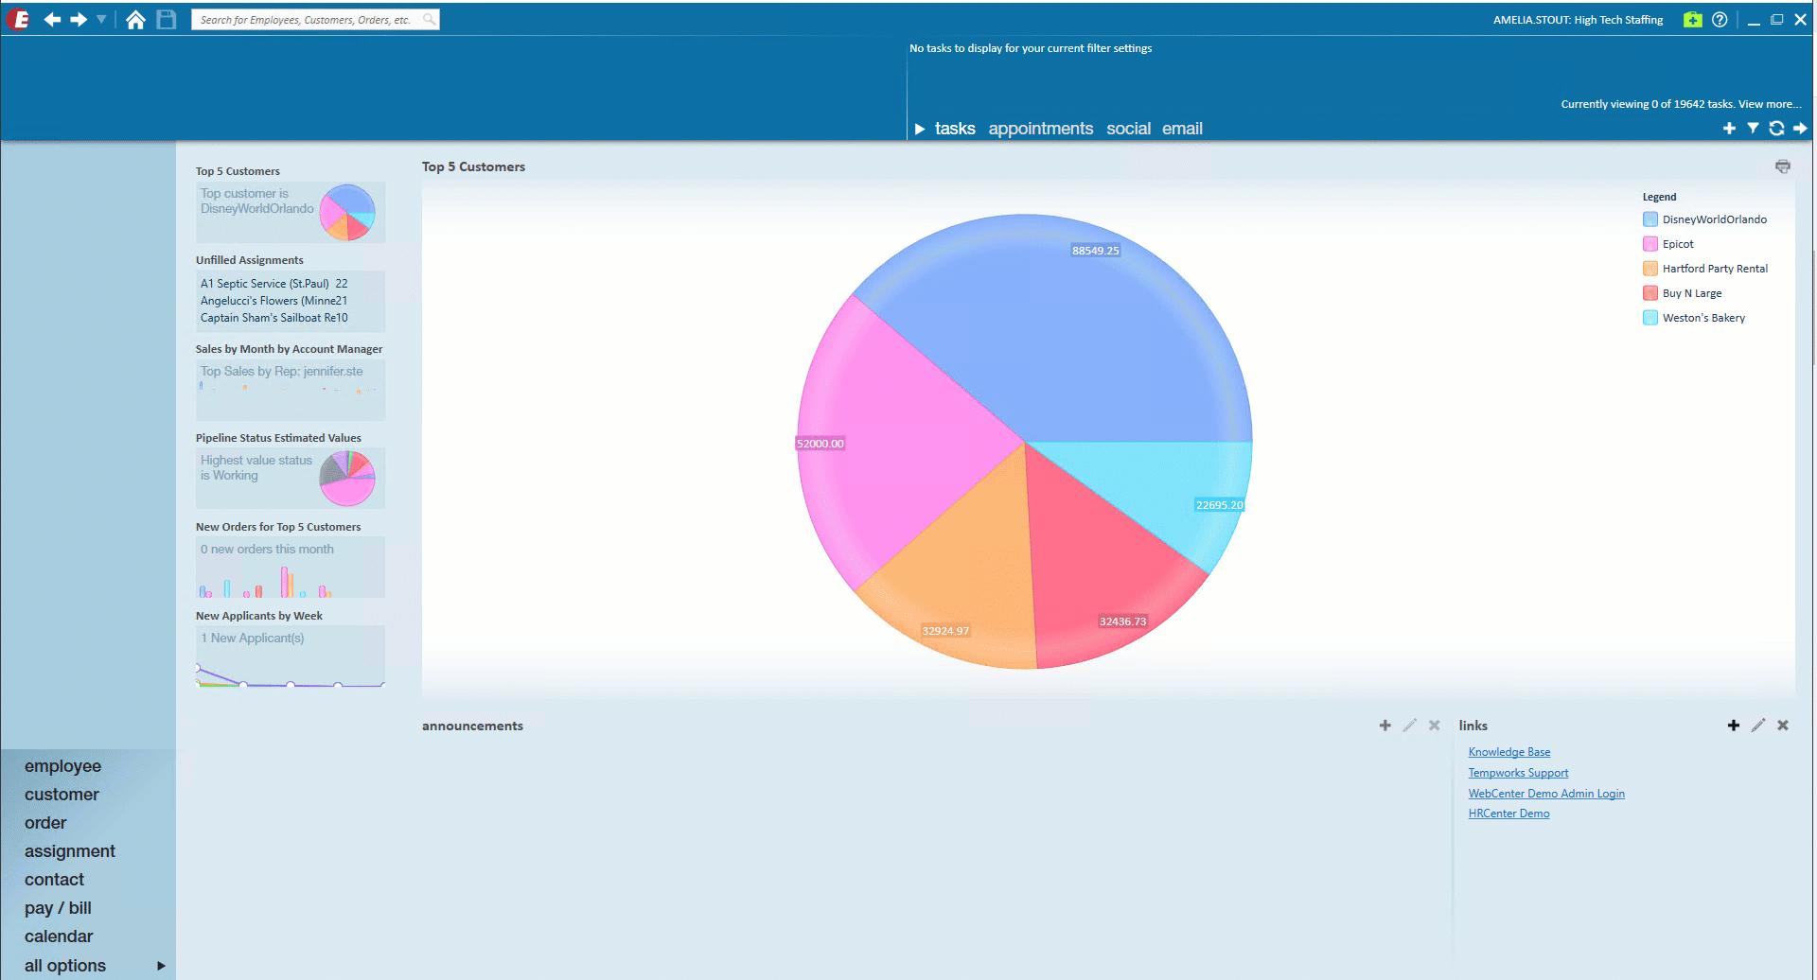Open Pipeline Status Estimated Values widget

291,479
